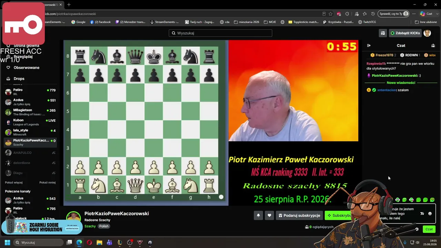This screenshot has width=441, height=248.
Task: Open the Facebook bookmark
Action: [100, 22]
